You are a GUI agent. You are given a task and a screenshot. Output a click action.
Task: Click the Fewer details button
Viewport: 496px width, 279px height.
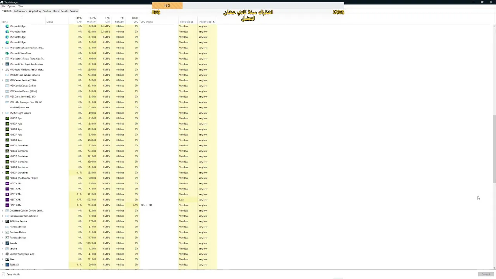(11, 274)
